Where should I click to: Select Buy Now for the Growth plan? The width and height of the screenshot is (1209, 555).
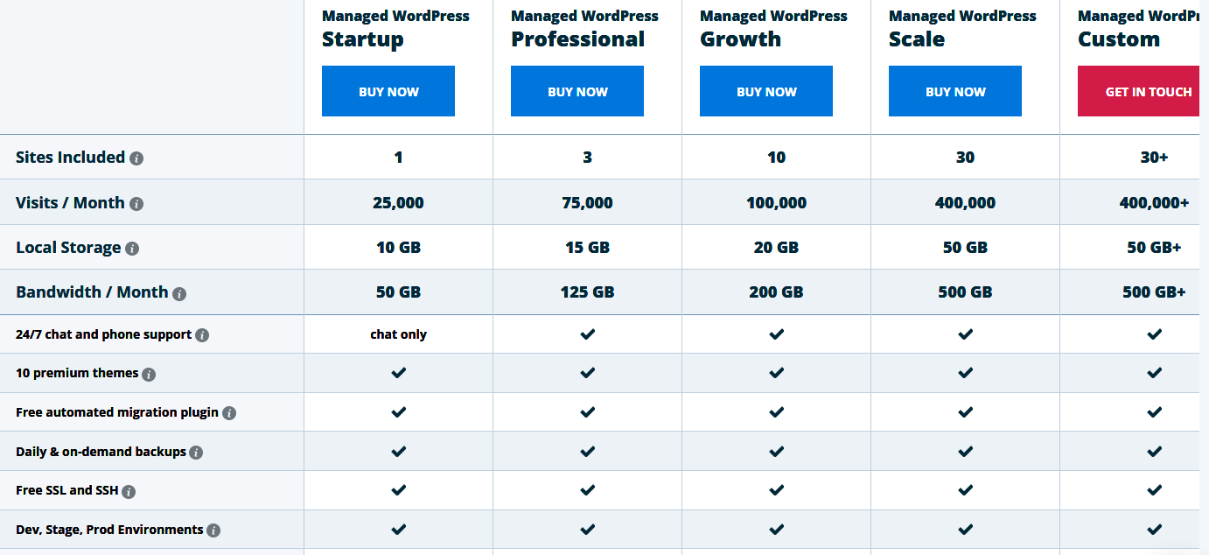[x=766, y=91]
